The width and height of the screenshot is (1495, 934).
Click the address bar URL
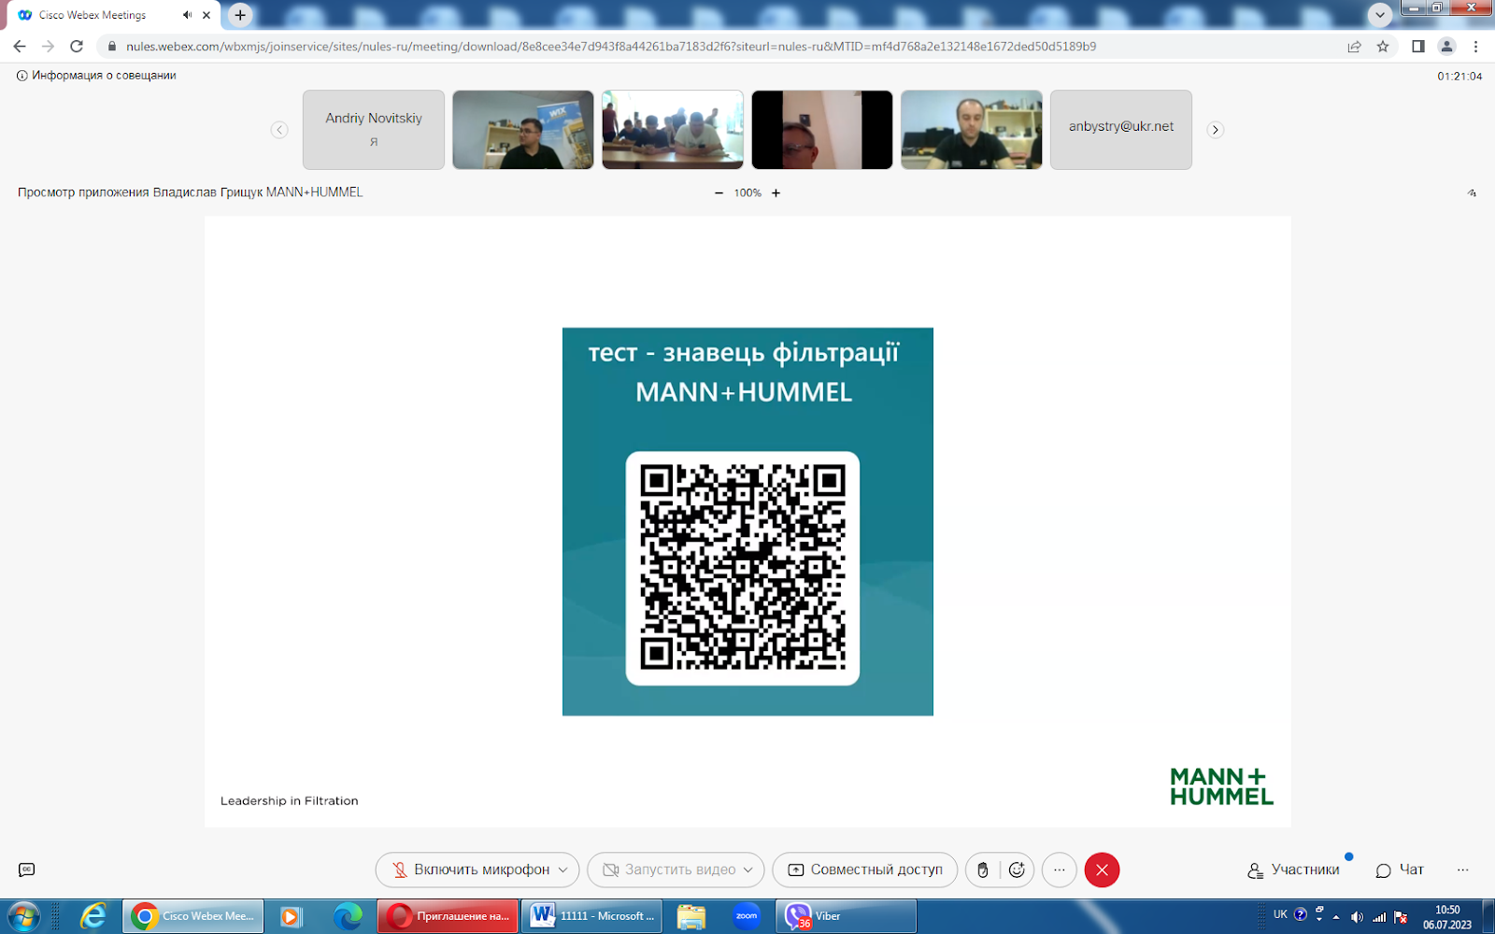click(611, 47)
